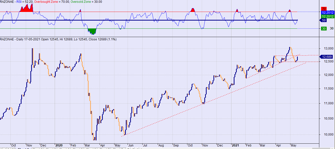Click the Aug month label on time axis

tap(161, 146)
